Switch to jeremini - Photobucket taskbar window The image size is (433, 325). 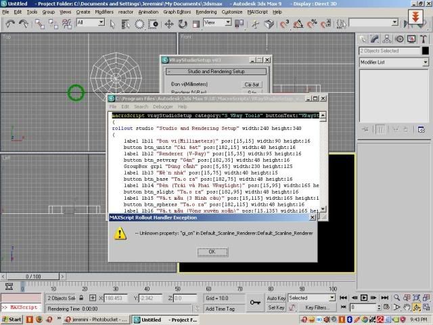[95, 320]
